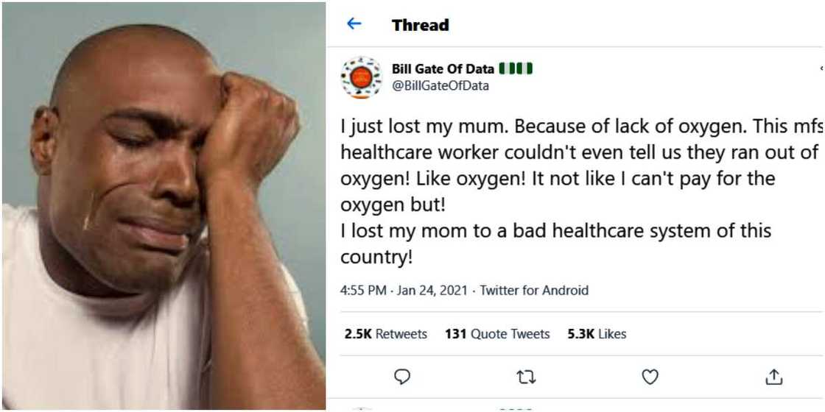Click the Thread header title
This screenshot has width=825, height=412.
[x=420, y=25]
